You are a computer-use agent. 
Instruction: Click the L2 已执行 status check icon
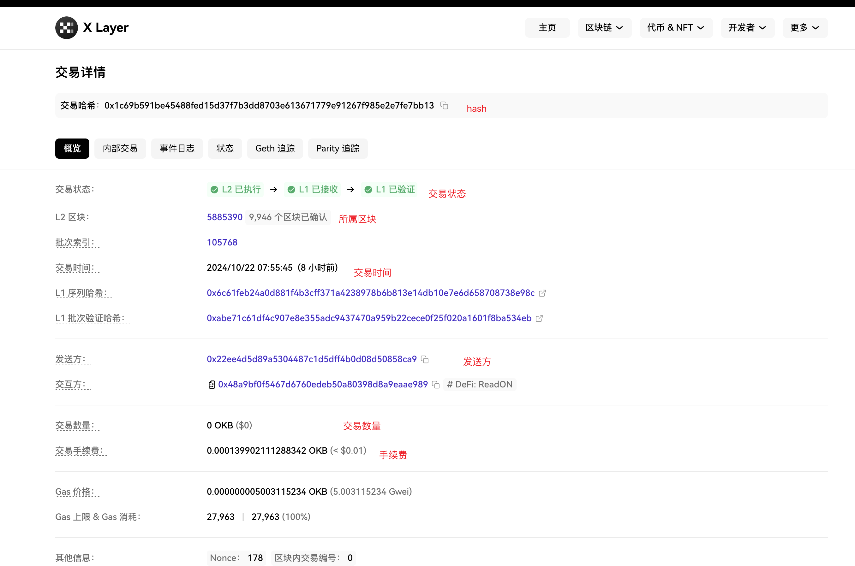(214, 189)
